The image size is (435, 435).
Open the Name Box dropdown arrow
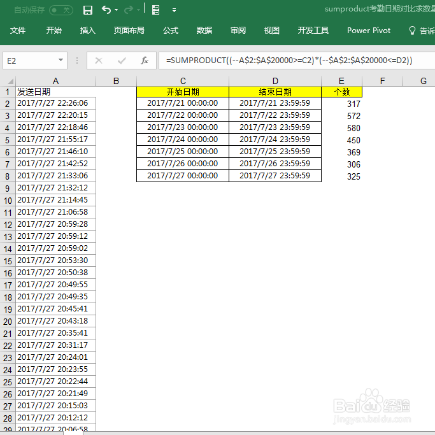(61, 60)
